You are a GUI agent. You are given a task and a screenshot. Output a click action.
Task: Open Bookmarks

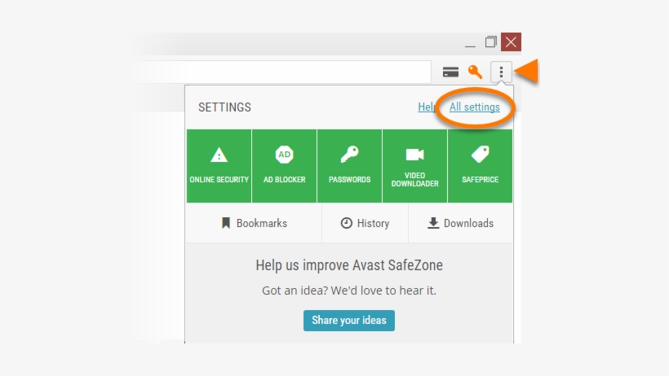(254, 223)
